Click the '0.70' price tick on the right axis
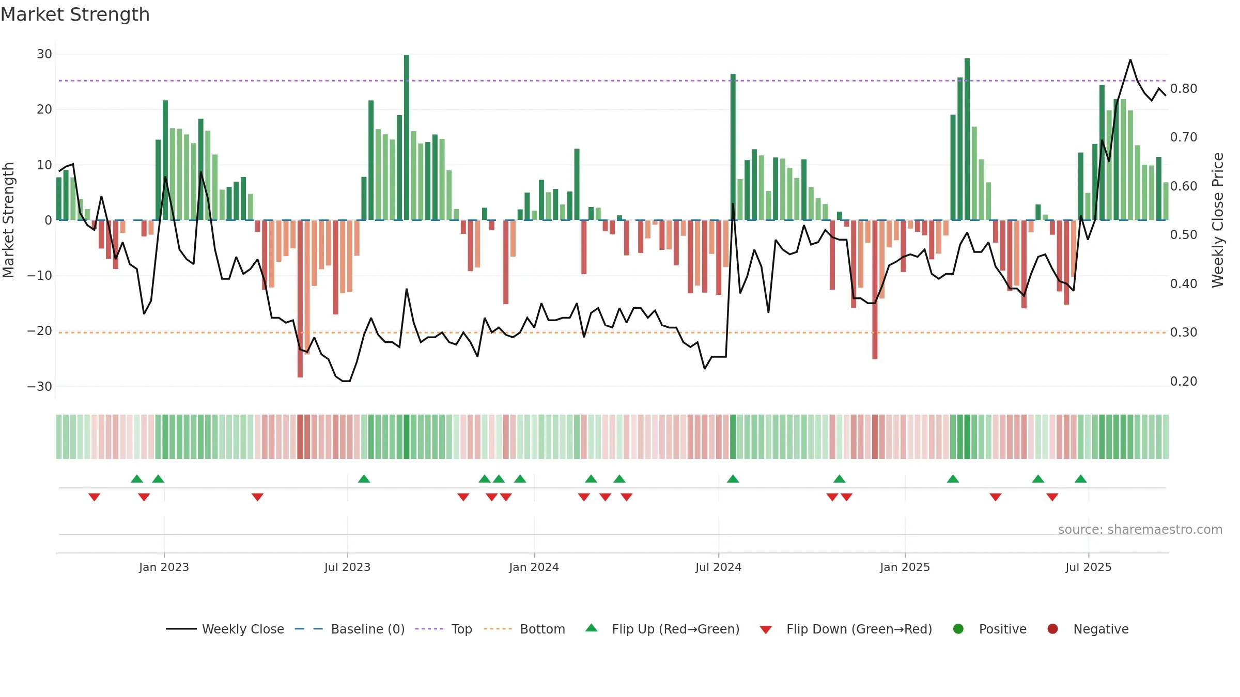This screenshot has width=1240, height=697. 1184,137
